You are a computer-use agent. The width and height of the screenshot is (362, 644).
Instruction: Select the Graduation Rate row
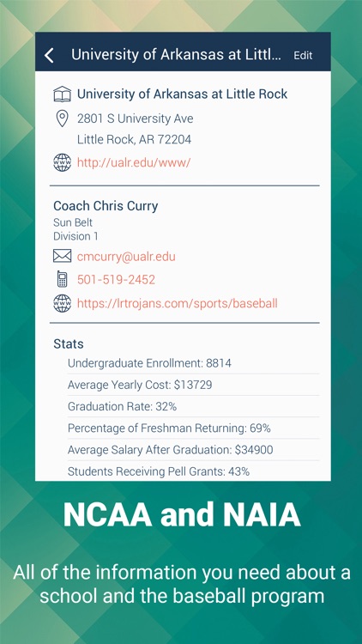click(x=193, y=407)
